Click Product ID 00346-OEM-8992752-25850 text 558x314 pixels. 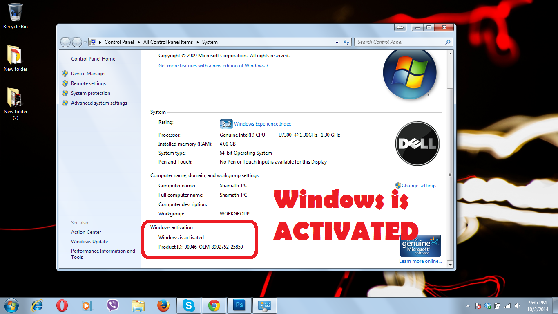point(201,247)
